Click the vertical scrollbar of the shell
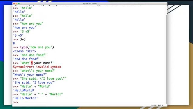Screen dimensions: 193x109 [x=167, y=59]
